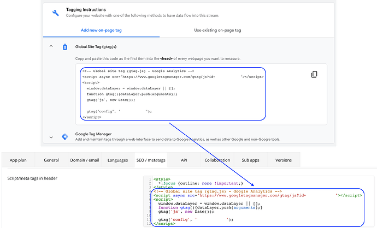Open the API tab
Screen dimensions: 377x228
tap(184, 160)
